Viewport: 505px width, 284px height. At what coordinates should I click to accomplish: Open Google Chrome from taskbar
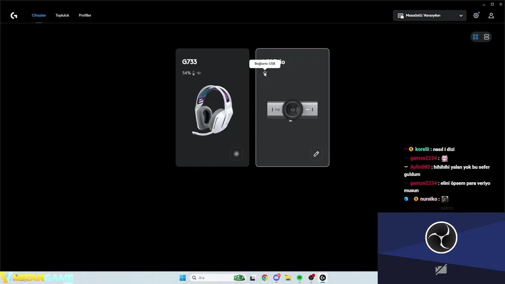(x=265, y=278)
